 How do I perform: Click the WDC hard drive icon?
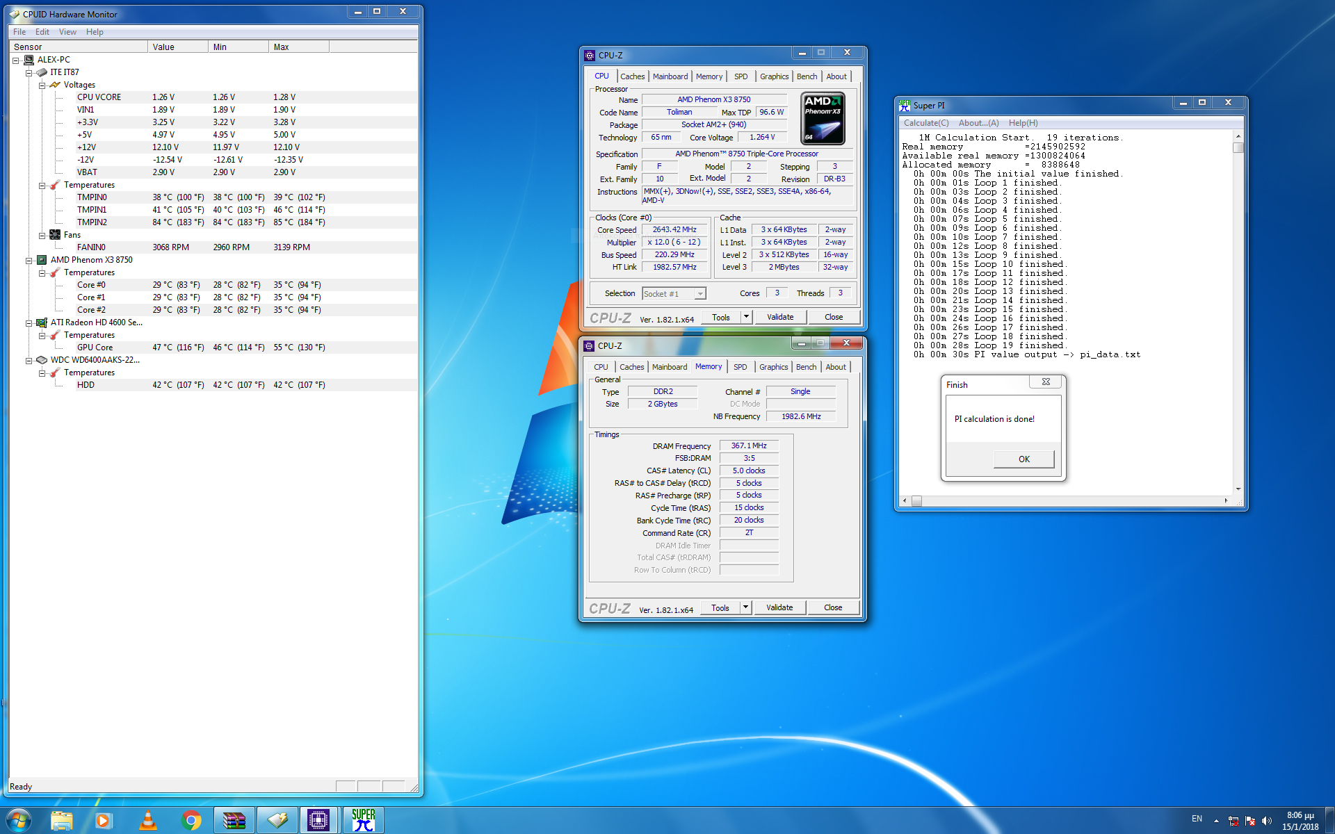pos(42,360)
